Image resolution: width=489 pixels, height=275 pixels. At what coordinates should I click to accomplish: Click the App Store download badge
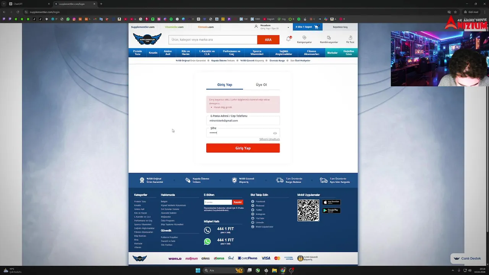point(331,202)
